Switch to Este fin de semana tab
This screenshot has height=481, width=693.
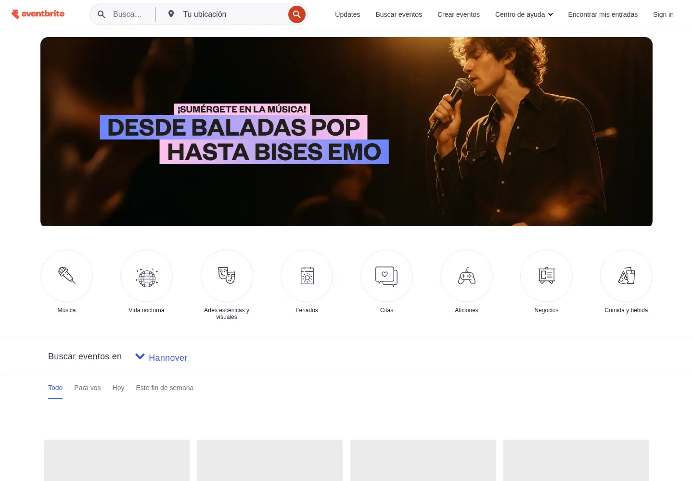click(x=165, y=388)
